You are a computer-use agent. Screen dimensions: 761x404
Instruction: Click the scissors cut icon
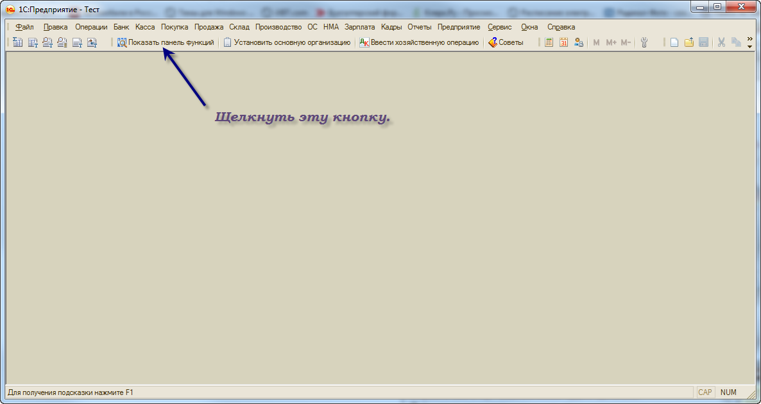point(721,42)
